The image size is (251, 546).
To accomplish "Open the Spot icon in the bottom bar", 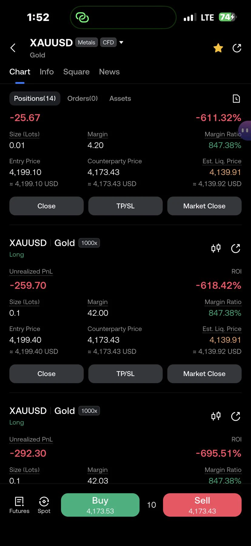I will pyautogui.click(x=44, y=505).
